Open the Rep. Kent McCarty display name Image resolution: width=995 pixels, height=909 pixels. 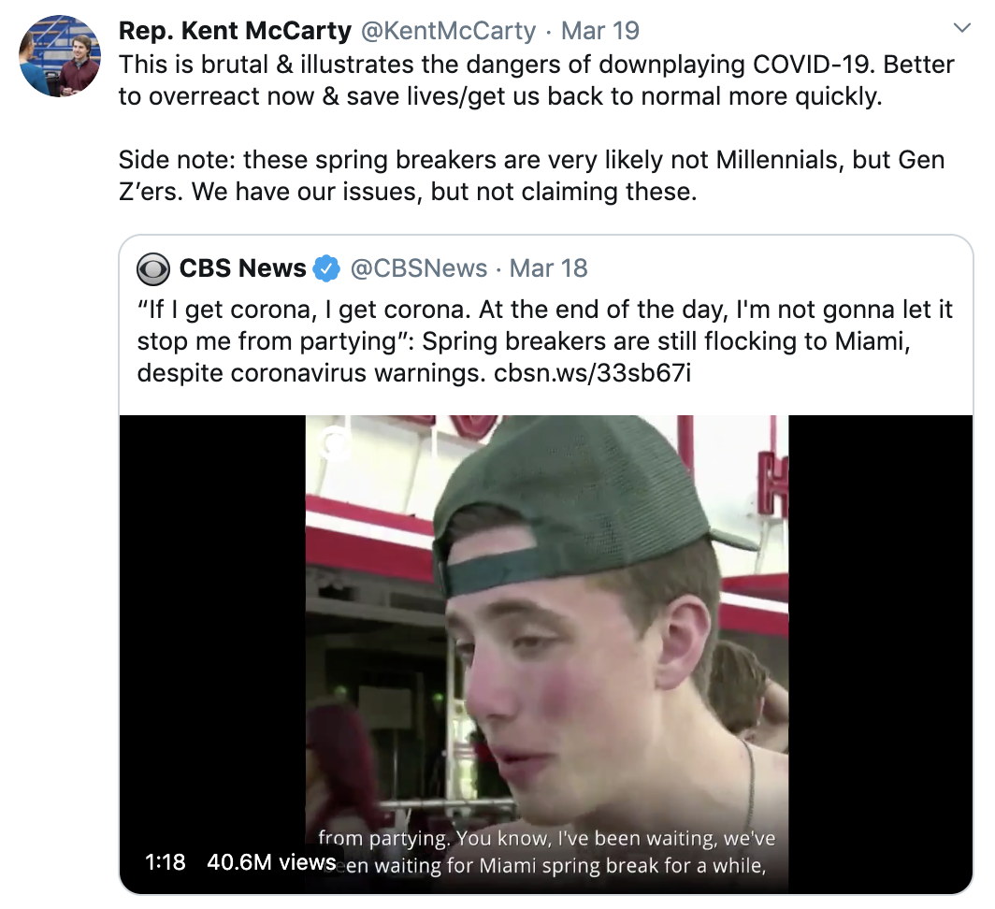pyautogui.click(x=235, y=31)
